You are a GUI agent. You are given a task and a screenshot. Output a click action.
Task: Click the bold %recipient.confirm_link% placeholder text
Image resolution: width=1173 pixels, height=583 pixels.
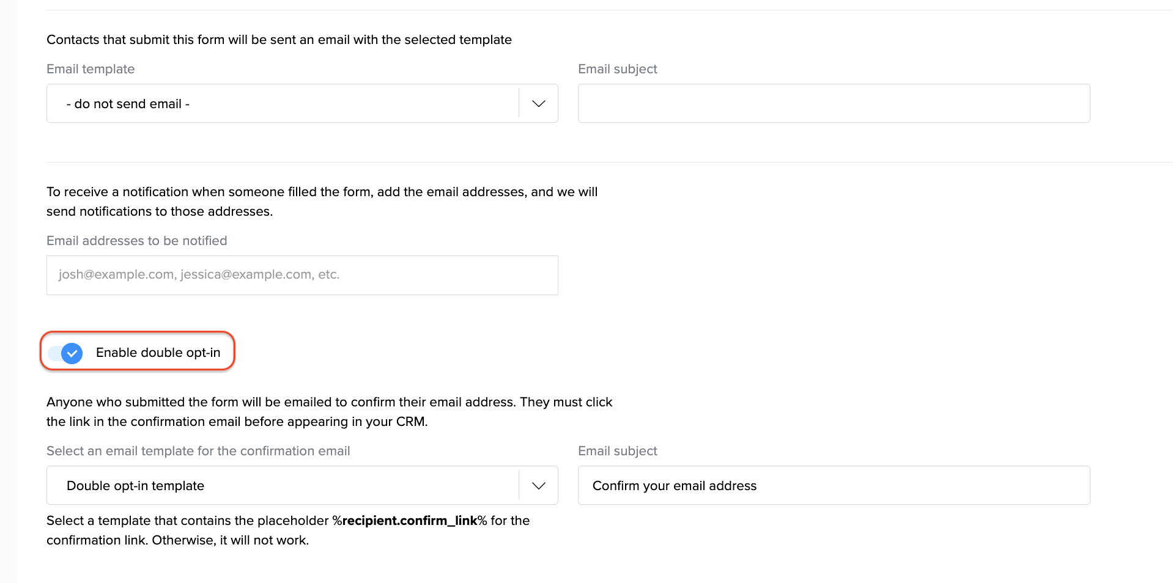point(409,521)
